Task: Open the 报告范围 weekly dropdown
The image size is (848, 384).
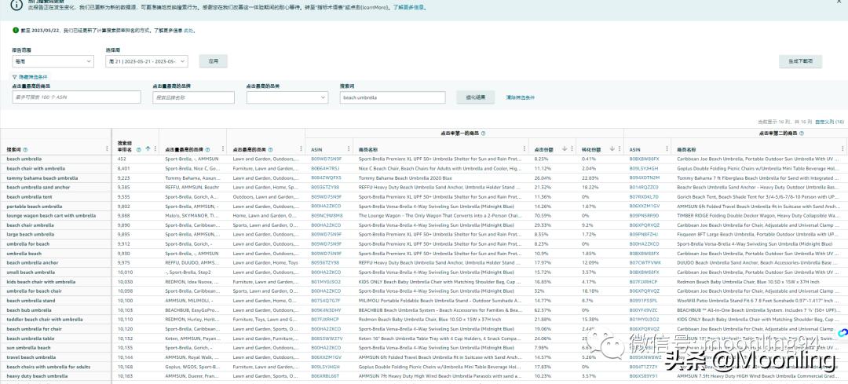Action: (x=53, y=62)
